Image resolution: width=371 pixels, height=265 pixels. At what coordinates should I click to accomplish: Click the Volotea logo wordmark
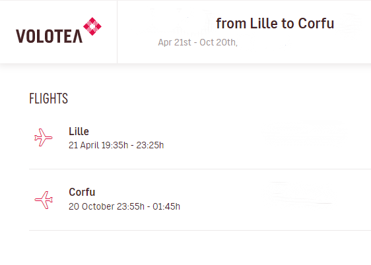click(50, 36)
